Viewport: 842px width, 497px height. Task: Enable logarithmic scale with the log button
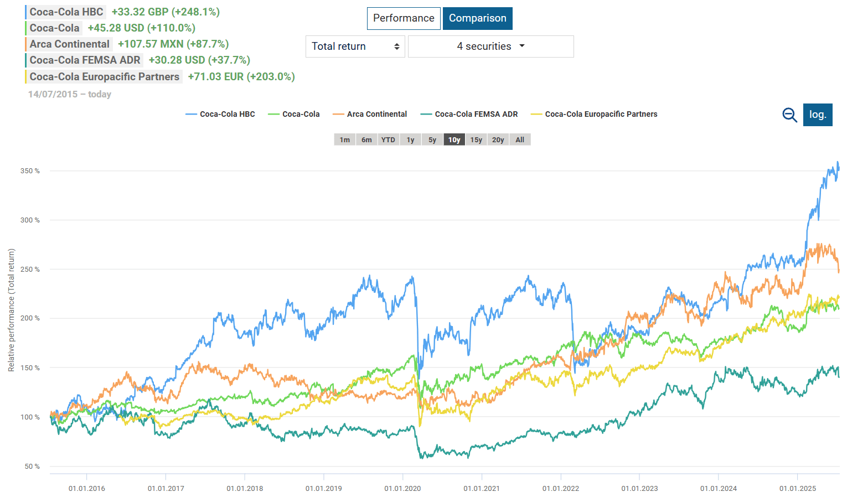[x=818, y=115]
